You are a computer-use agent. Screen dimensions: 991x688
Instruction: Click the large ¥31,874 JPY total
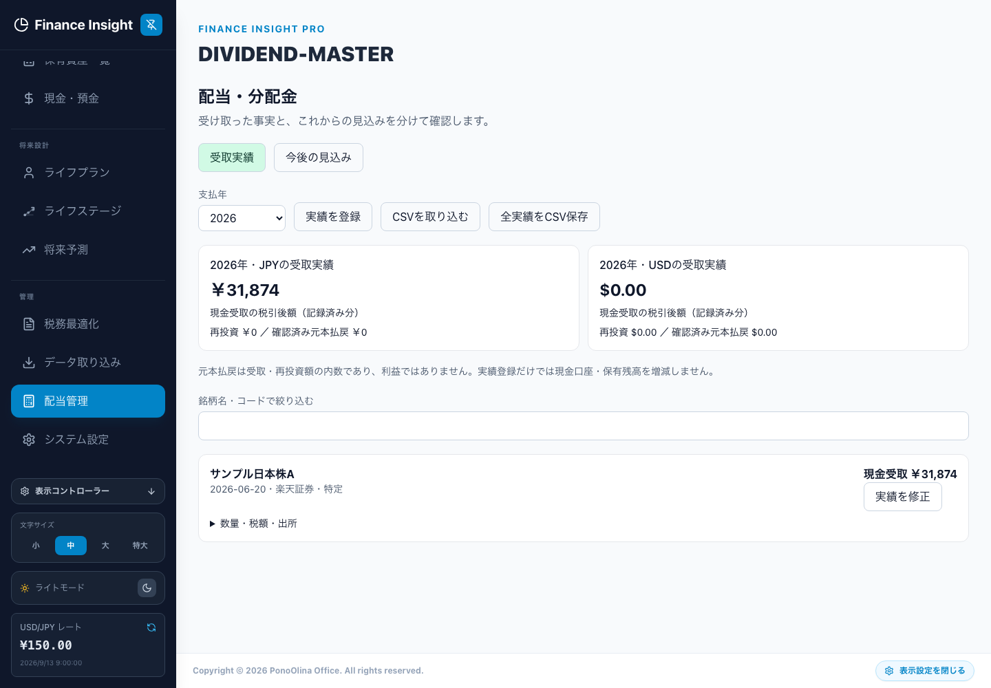pyautogui.click(x=245, y=290)
